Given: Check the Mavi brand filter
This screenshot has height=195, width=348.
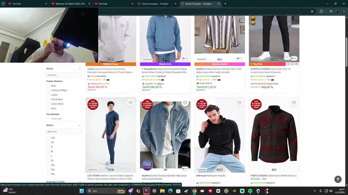Looking at the screenshot, I should point(48,86).
